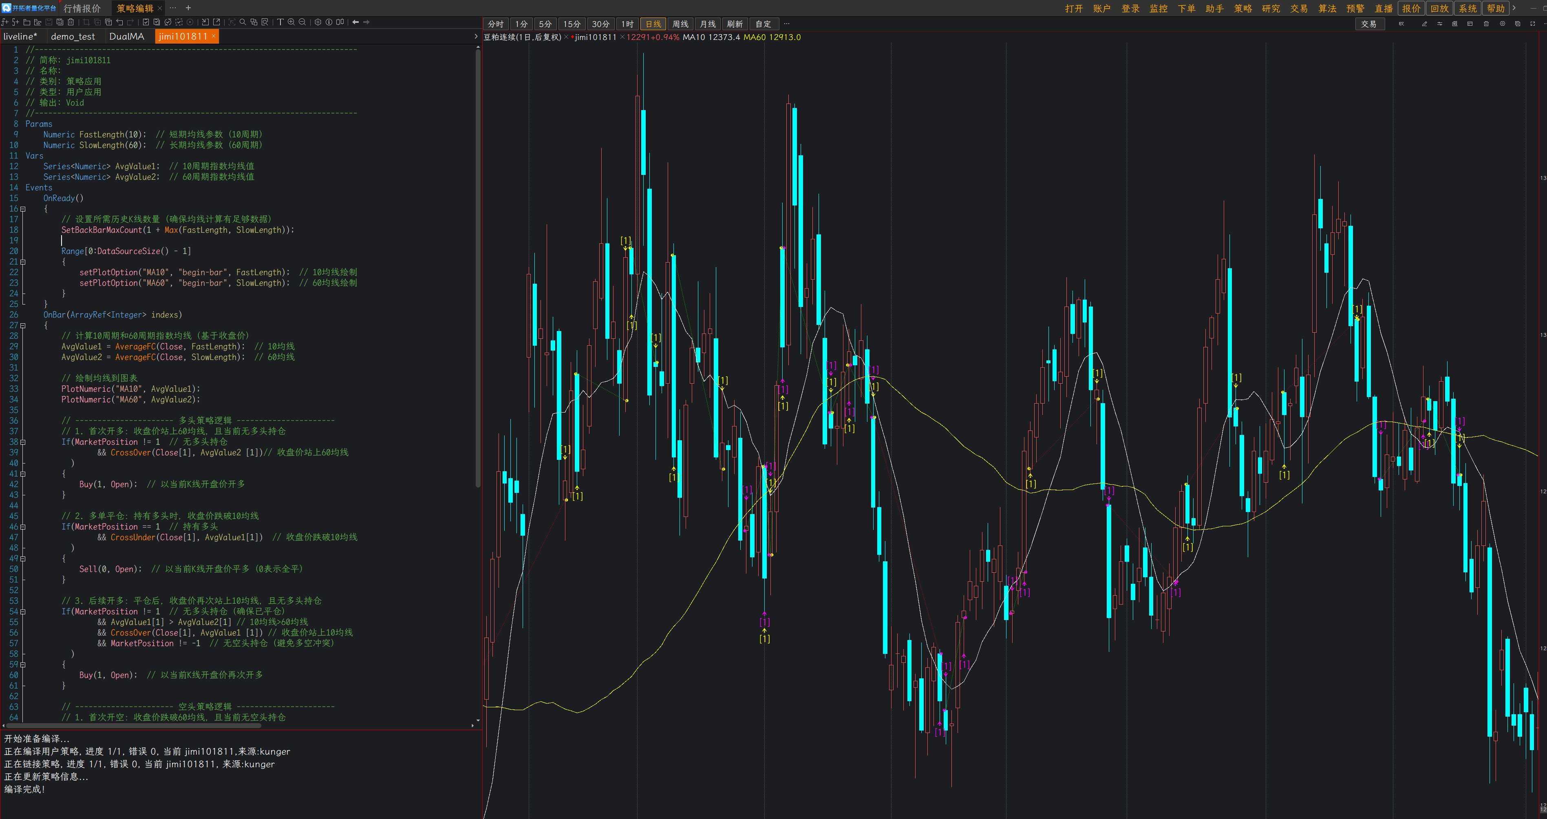Click the chart trash icon at top right
1547x819 pixels.
click(x=1486, y=24)
